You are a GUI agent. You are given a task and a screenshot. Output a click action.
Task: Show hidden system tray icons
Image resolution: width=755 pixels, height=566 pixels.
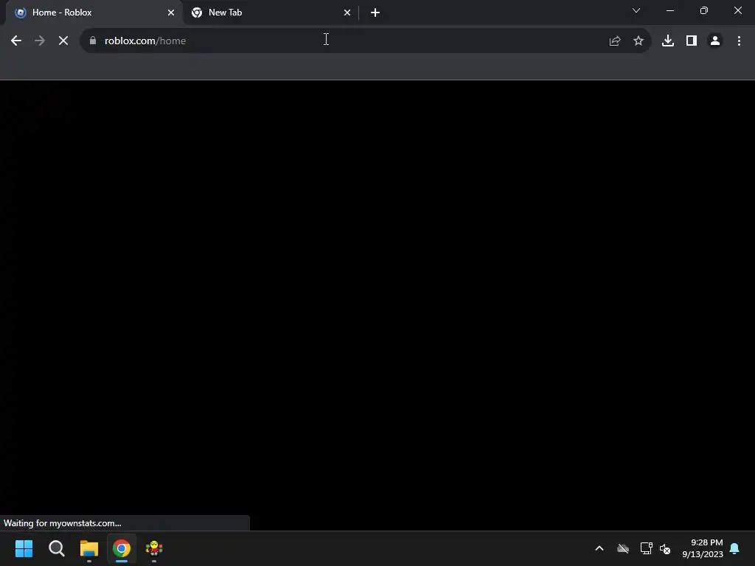point(599,548)
